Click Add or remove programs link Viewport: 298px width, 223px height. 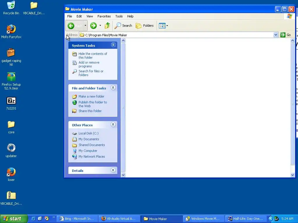click(89, 64)
